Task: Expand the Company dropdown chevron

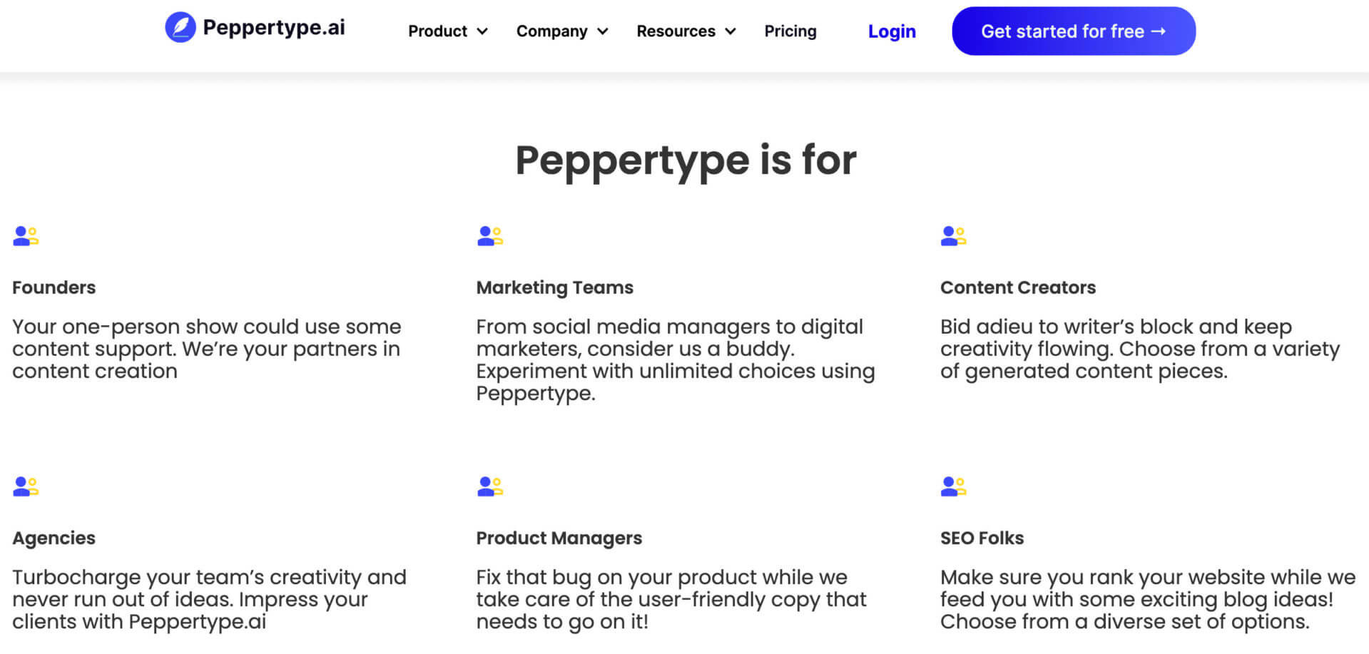Action: (x=603, y=31)
